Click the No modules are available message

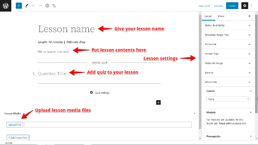(226, 121)
